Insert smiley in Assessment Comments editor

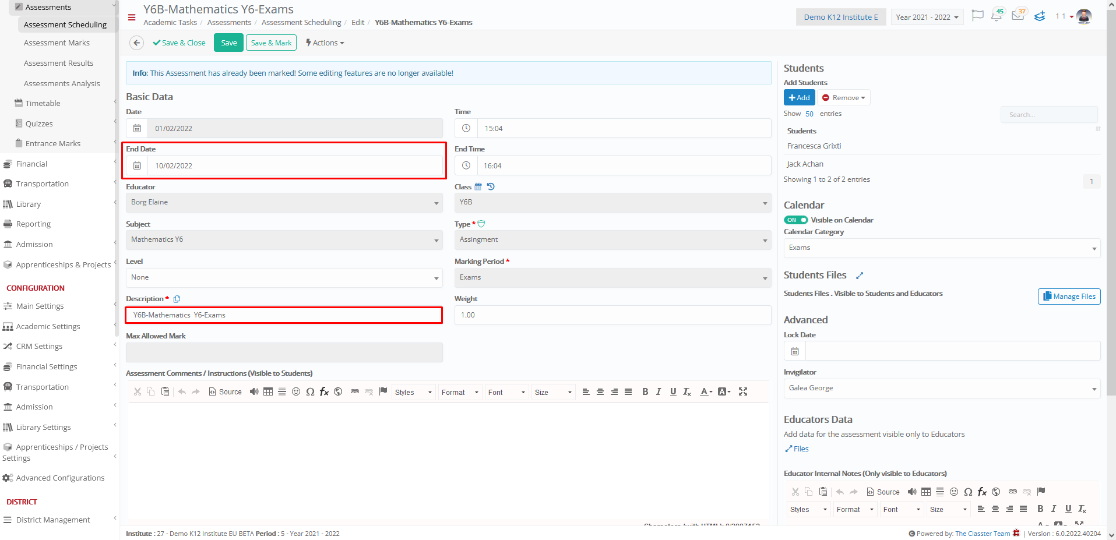point(296,391)
